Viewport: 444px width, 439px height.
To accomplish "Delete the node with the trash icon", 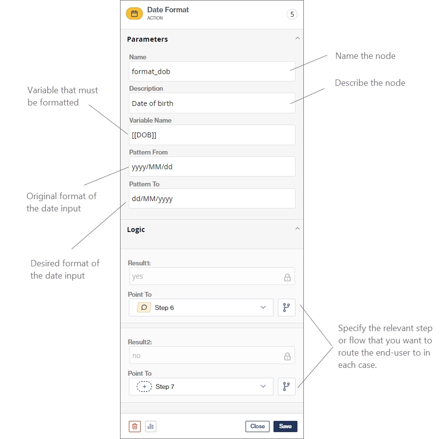I will coord(135,426).
